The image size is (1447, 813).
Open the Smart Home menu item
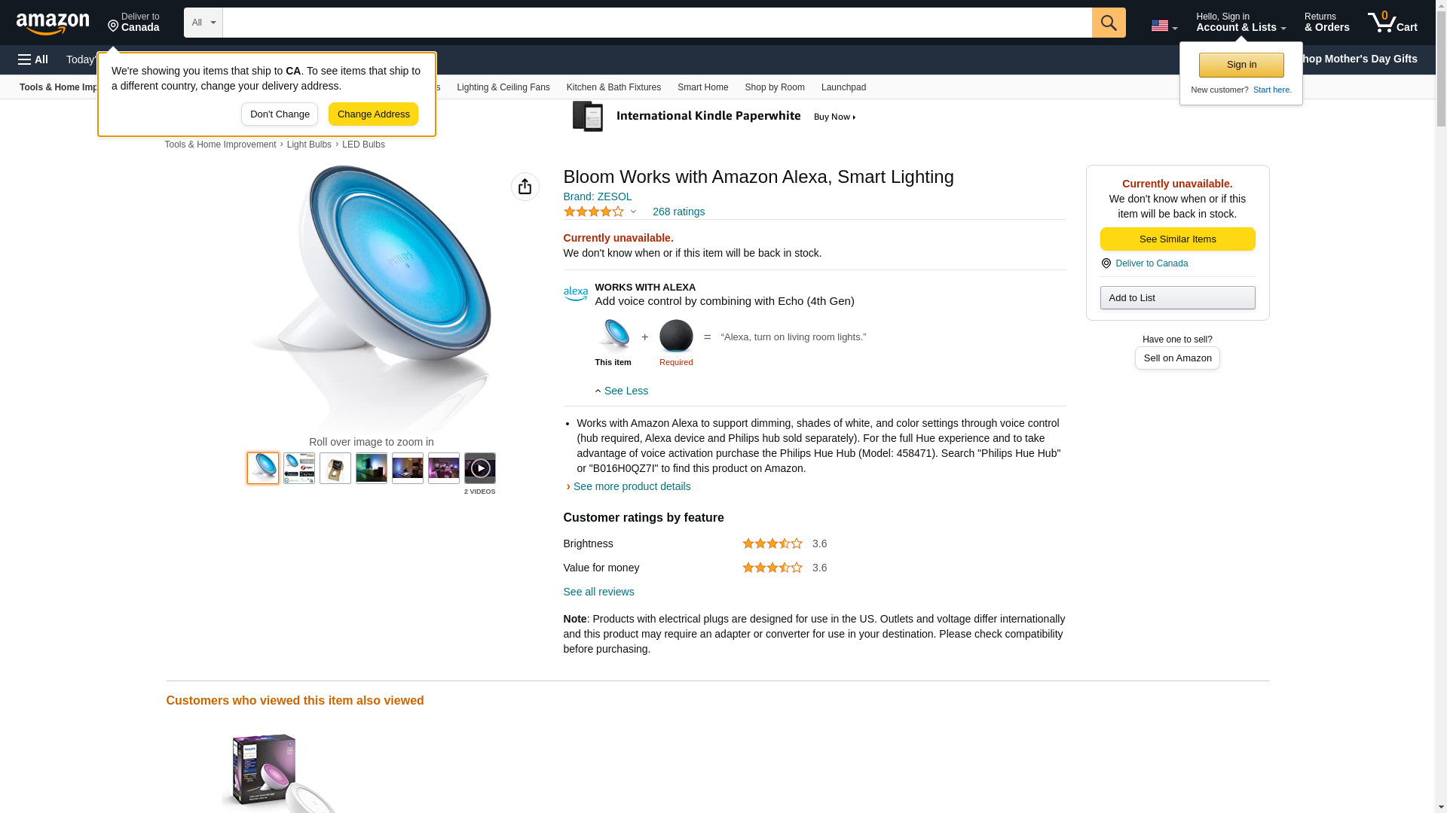point(702,87)
